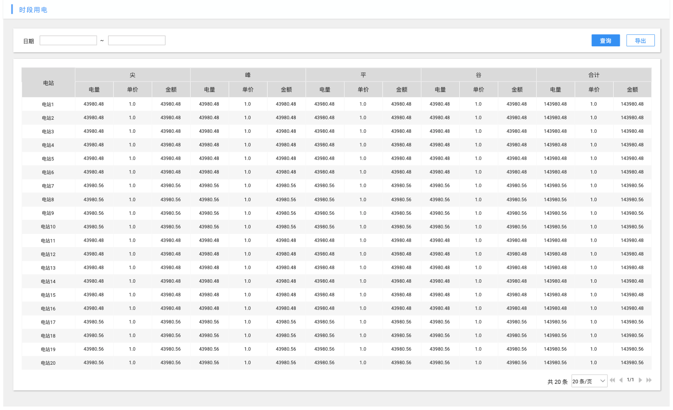
Task: Jump to last page icon
Action: [649, 380]
